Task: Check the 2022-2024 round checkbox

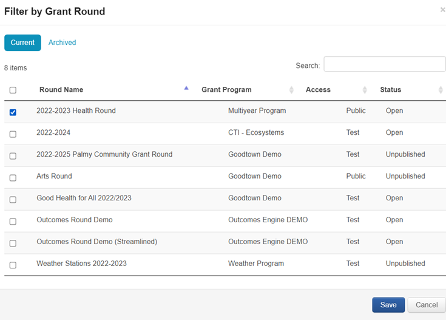Action: [x=13, y=134]
